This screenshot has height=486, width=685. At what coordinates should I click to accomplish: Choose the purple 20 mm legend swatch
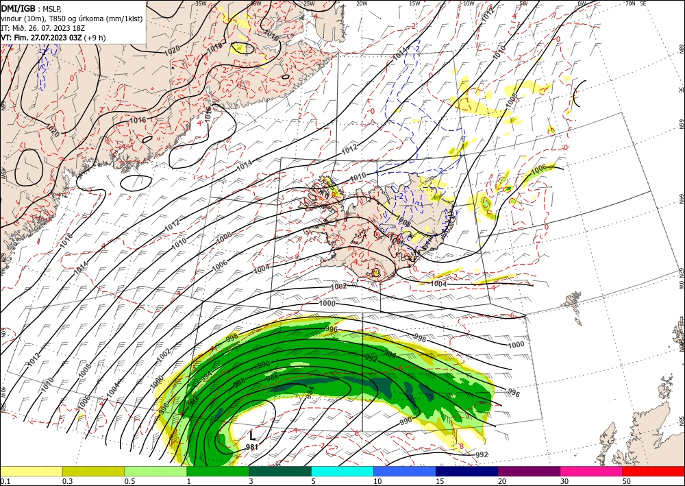coord(529,471)
